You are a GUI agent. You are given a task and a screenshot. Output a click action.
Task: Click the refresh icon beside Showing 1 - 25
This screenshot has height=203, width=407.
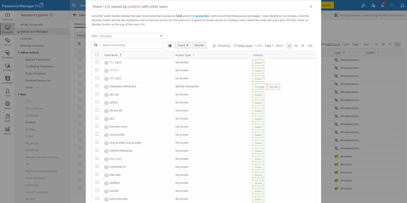[x=214, y=46]
